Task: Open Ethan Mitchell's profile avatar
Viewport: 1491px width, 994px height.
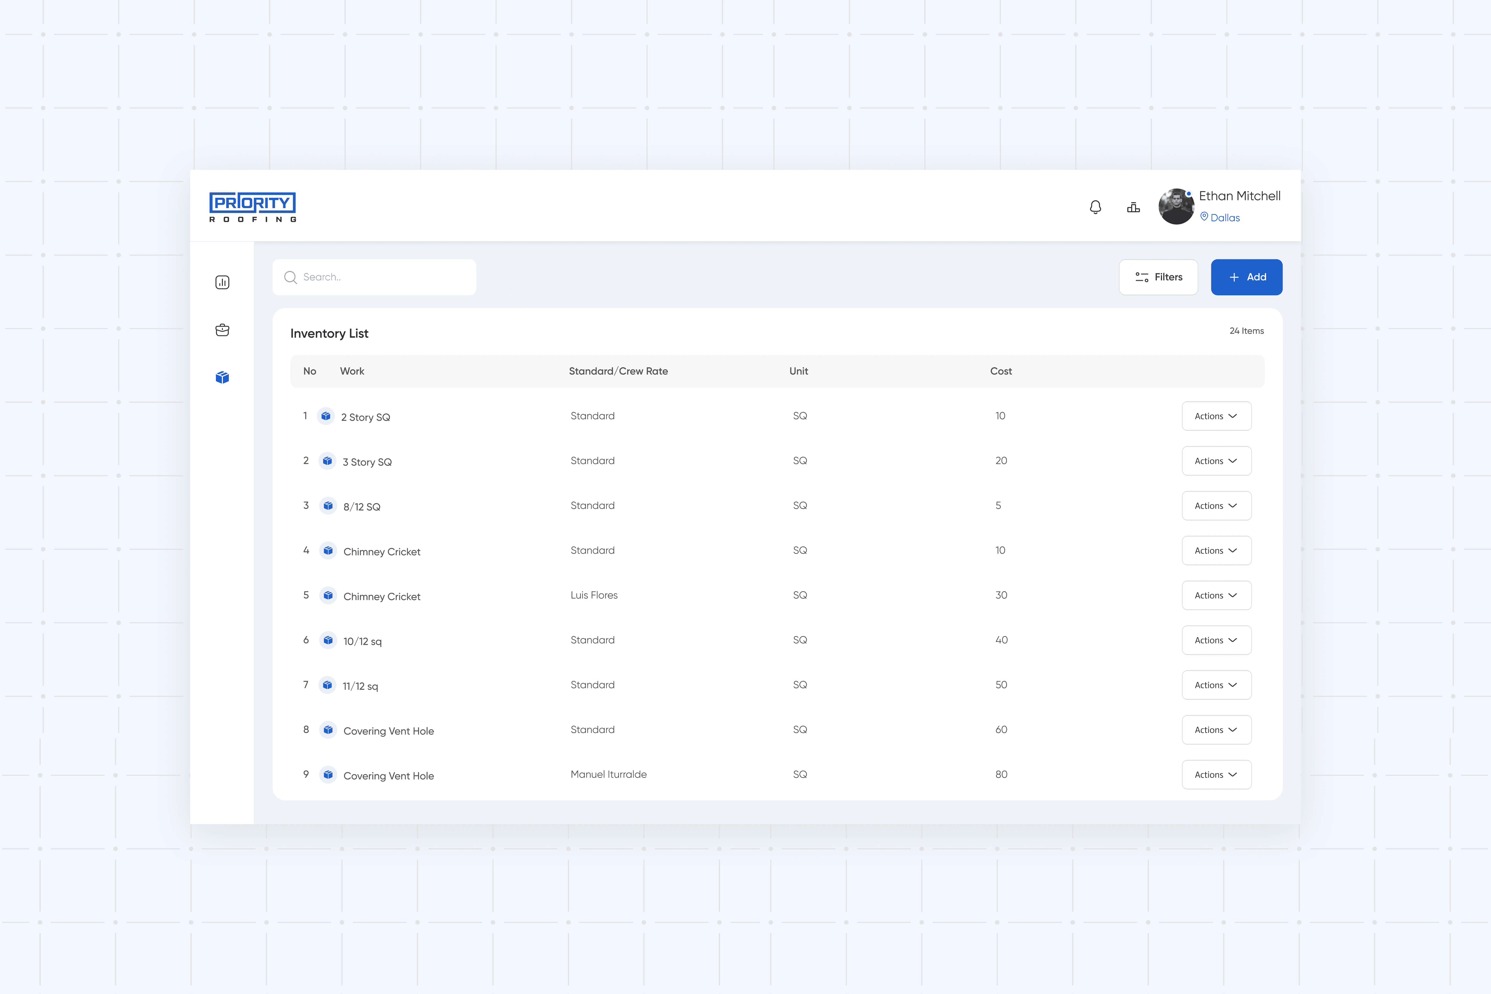Action: [x=1176, y=207]
